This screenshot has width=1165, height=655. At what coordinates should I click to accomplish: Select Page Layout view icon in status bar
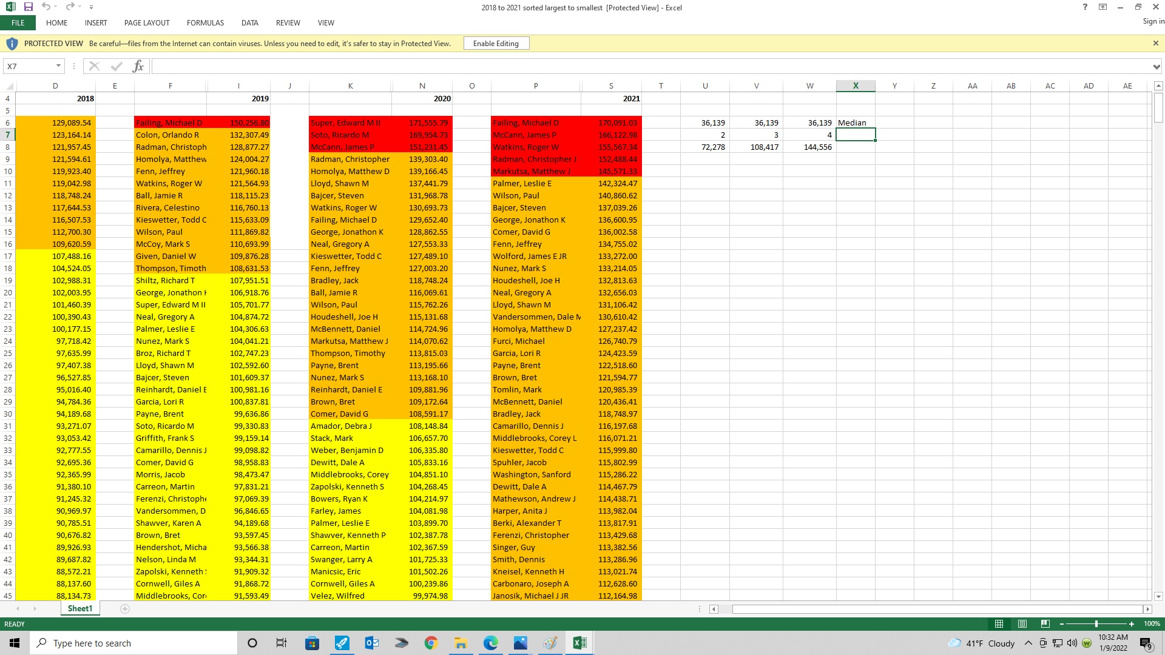point(1022,623)
